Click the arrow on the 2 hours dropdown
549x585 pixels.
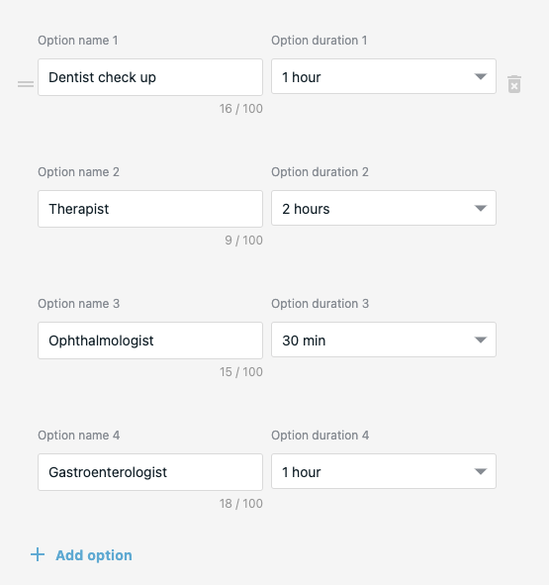coord(481,208)
